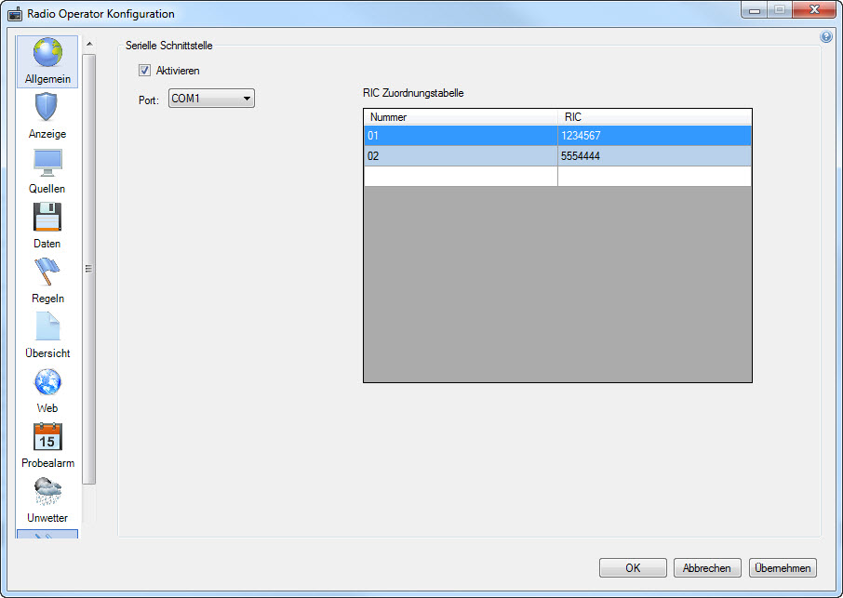Open the Daten floppy disk section
The width and height of the screenshot is (843, 598).
[x=47, y=226]
